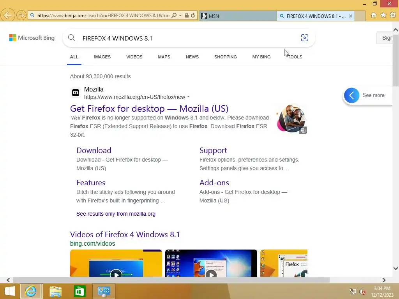Open the address bar dropdown arrow
399x299 pixels.
point(180,16)
